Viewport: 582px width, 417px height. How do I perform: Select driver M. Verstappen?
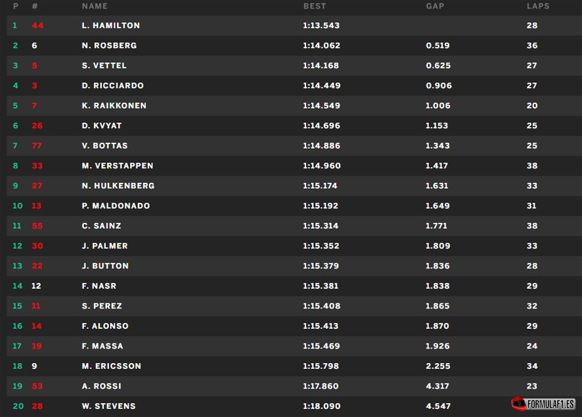(118, 166)
